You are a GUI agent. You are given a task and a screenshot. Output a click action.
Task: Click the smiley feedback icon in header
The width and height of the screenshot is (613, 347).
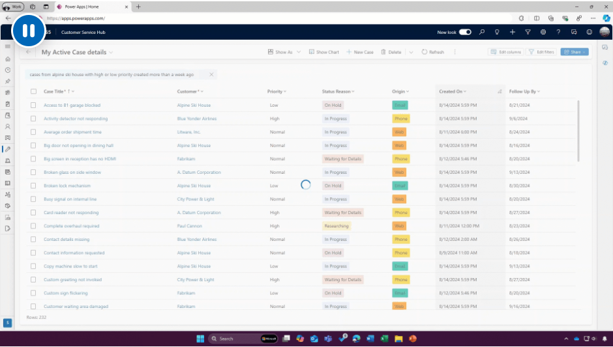tap(589, 32)
